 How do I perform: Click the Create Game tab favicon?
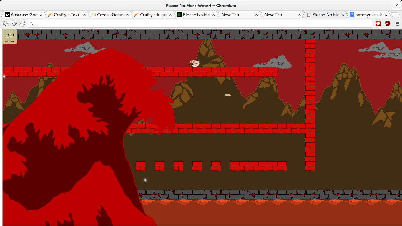[94, 15]
